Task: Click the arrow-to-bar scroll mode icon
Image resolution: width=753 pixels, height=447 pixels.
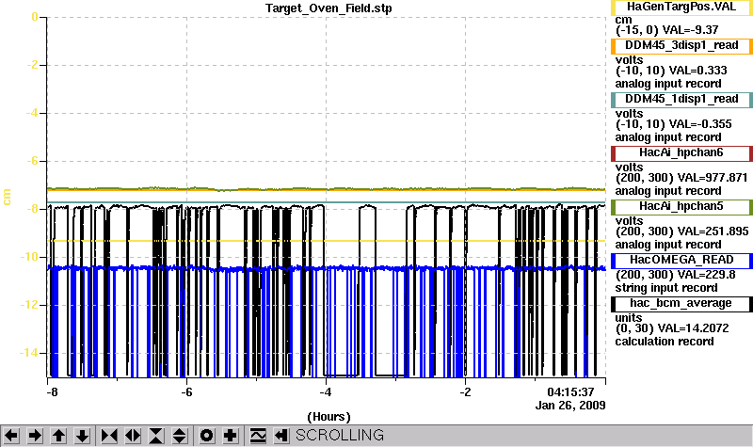Action: click(281, 436)
